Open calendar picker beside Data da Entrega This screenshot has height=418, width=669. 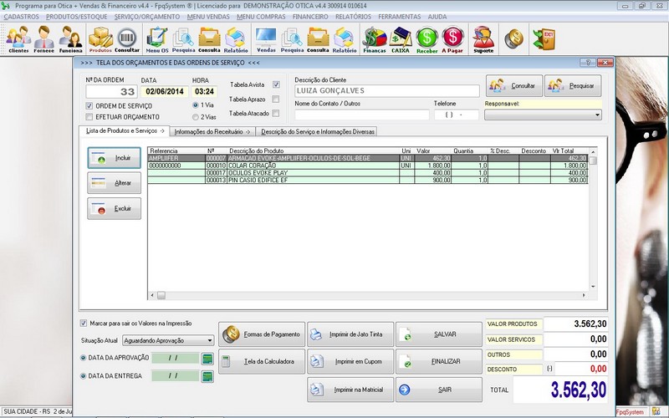coord(207,376)
